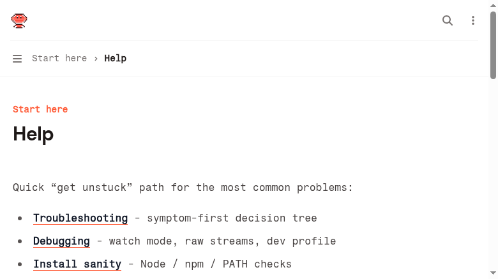Image resolution: width=498 pixels, height=279 pixels.
Task: Go to the gray 'Start here' breadcrumb
Action: pos(59,59)
